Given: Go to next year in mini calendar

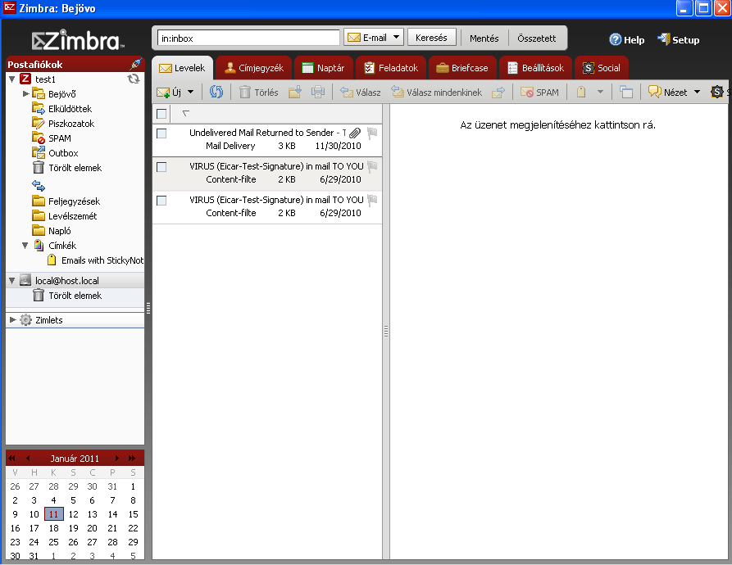Looking at the screenshot, I should (x=132, y=459).
